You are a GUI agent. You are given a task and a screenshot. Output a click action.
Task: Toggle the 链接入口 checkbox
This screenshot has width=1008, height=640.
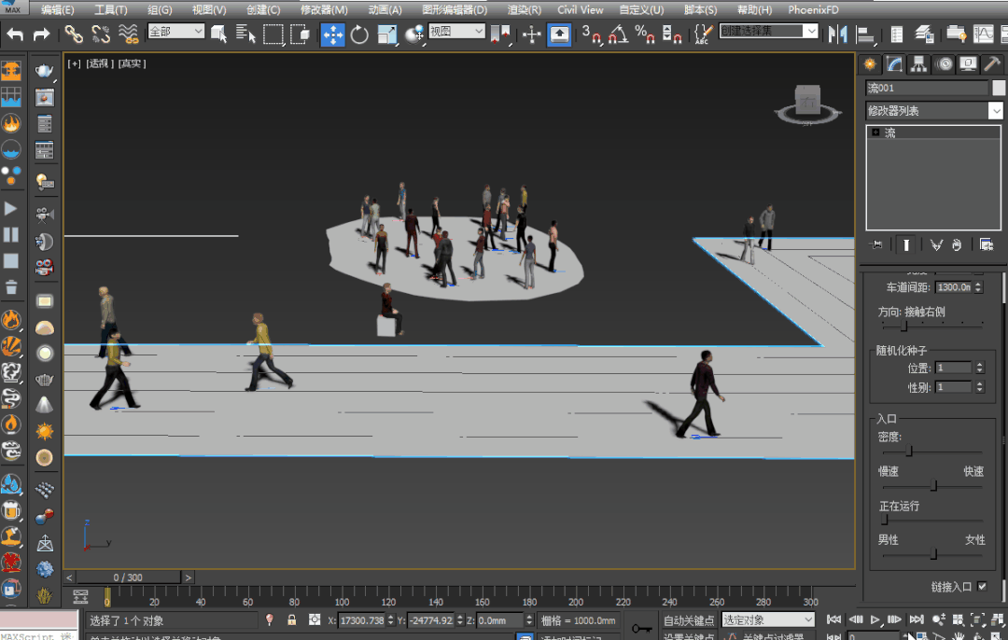(982, 587)
